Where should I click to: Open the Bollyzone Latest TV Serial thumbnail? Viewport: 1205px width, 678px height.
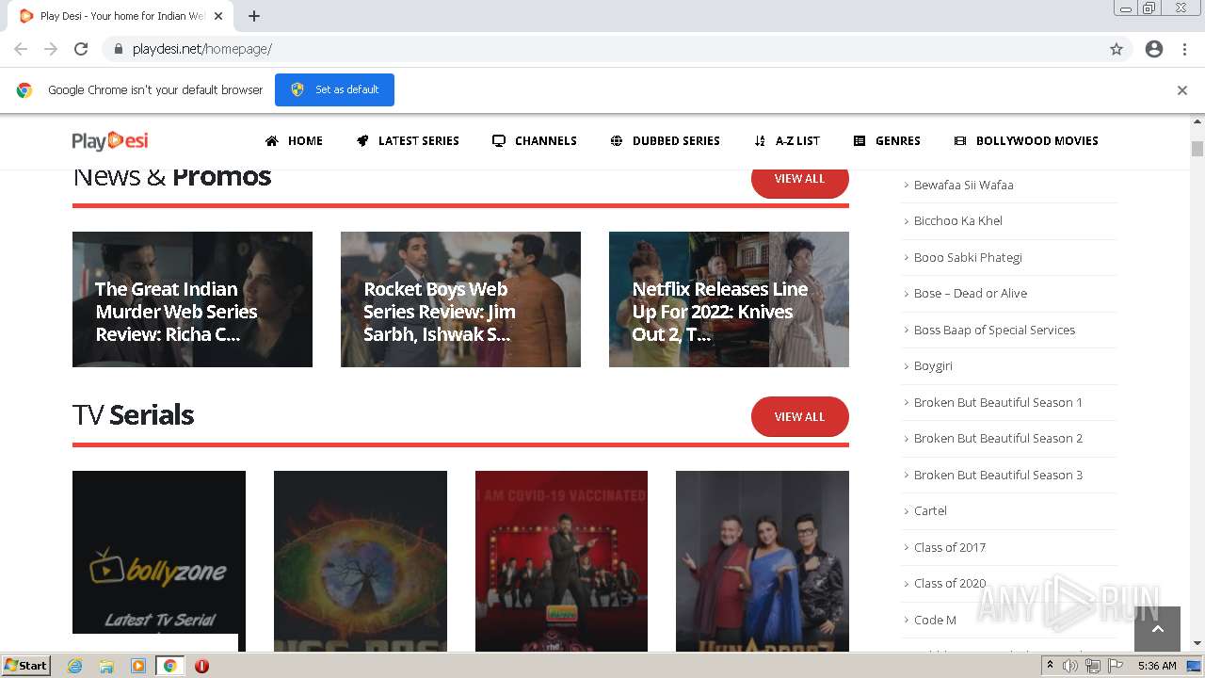[x=159, y=560]
